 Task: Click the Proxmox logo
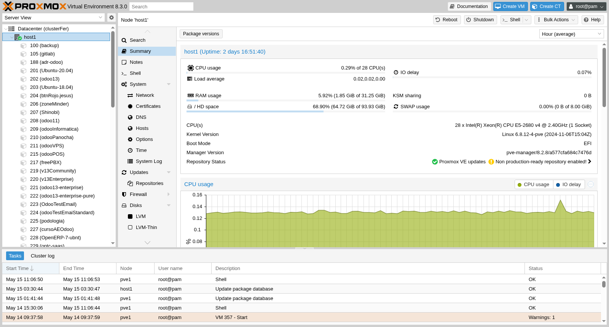(35, 6)
